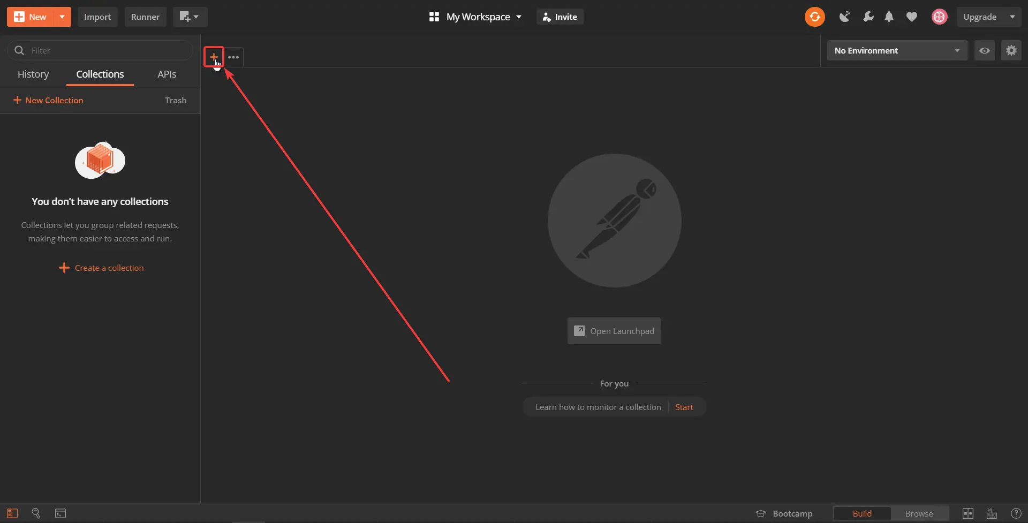Image resolution: width=1028 pixels, height=523 pixels.
Task: Switch to the History tab
Action: 33,74
